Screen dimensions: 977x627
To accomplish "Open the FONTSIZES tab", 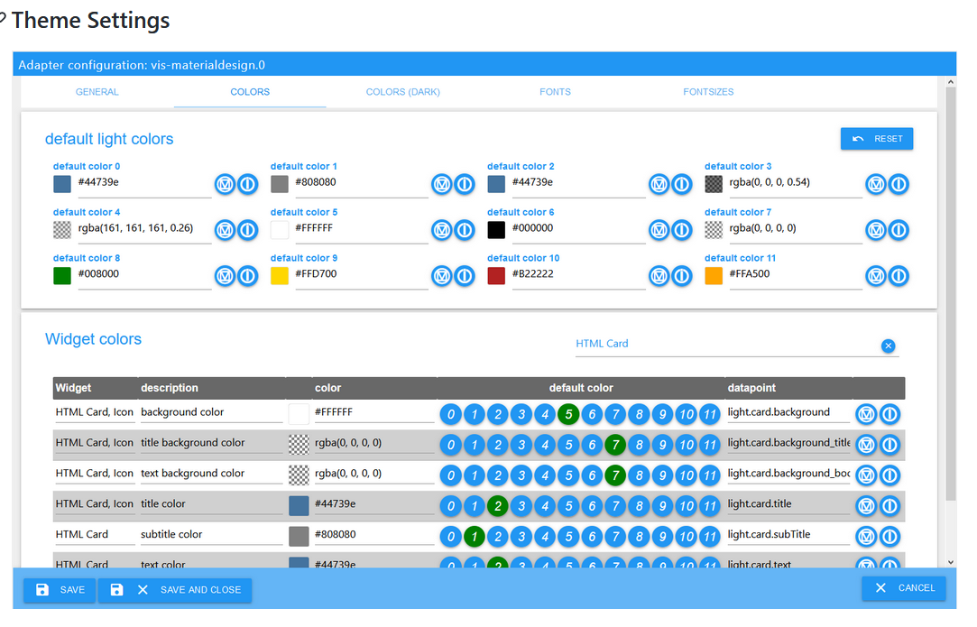I will [x=708, y=92].
